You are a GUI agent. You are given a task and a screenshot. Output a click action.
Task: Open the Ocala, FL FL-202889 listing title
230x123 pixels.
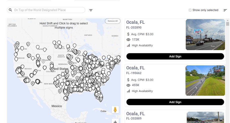point(135,113)
